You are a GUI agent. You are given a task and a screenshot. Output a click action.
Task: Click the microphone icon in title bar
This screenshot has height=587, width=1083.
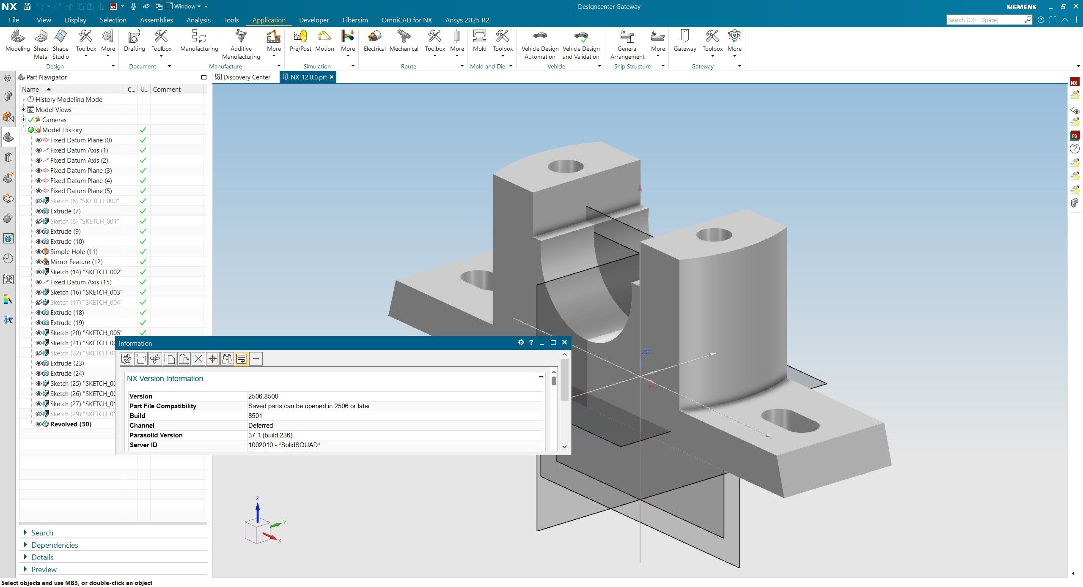133,6
